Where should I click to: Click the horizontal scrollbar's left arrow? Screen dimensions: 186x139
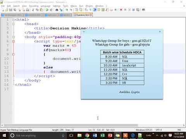coord(2,125)
